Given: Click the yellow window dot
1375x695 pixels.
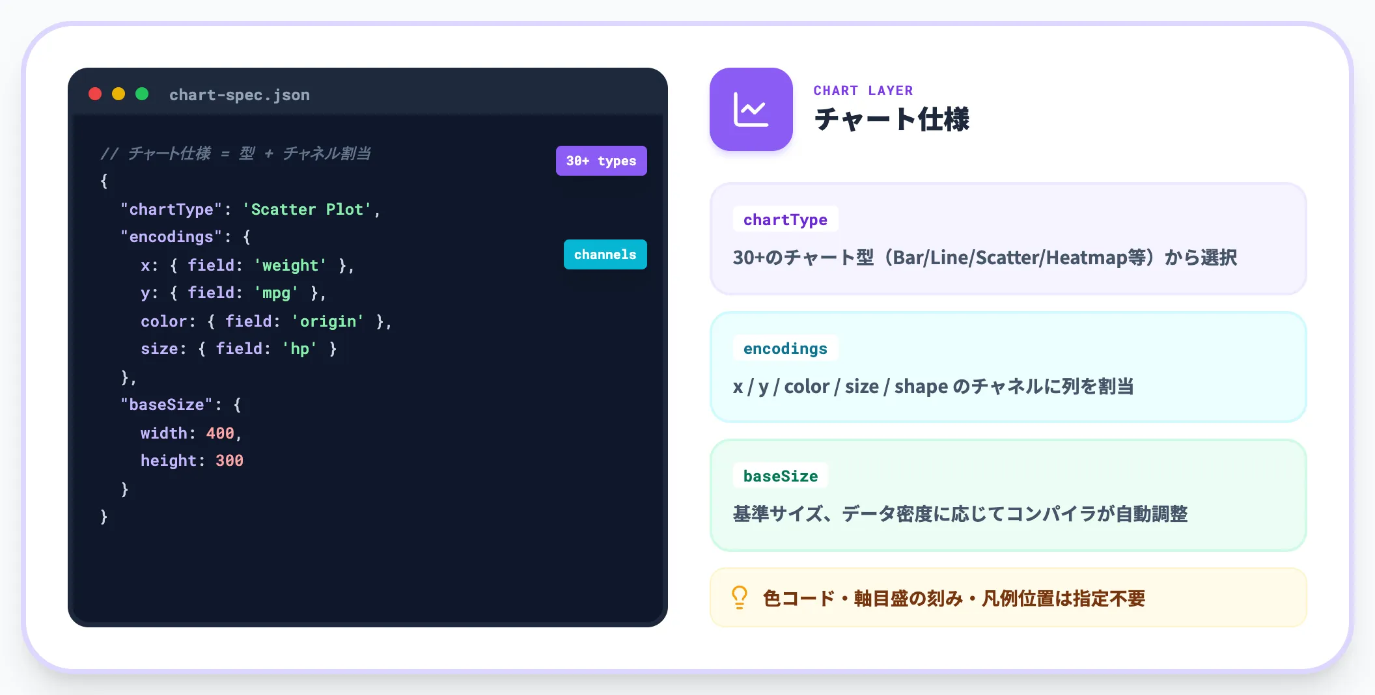Looking at the screenshot, I should 118,94.
